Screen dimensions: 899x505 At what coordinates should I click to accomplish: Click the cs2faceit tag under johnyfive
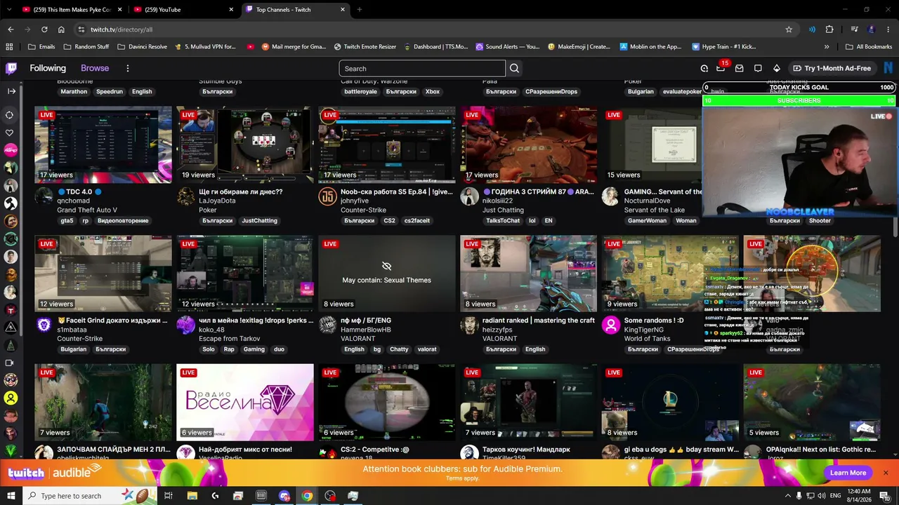pos(419,220)
